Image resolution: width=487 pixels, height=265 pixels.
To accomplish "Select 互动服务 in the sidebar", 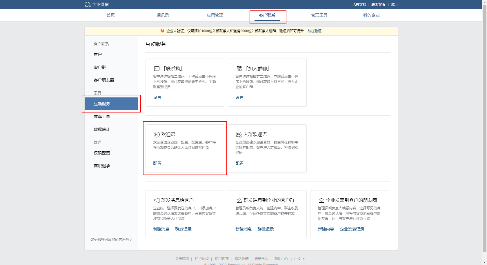I will 111,104.
